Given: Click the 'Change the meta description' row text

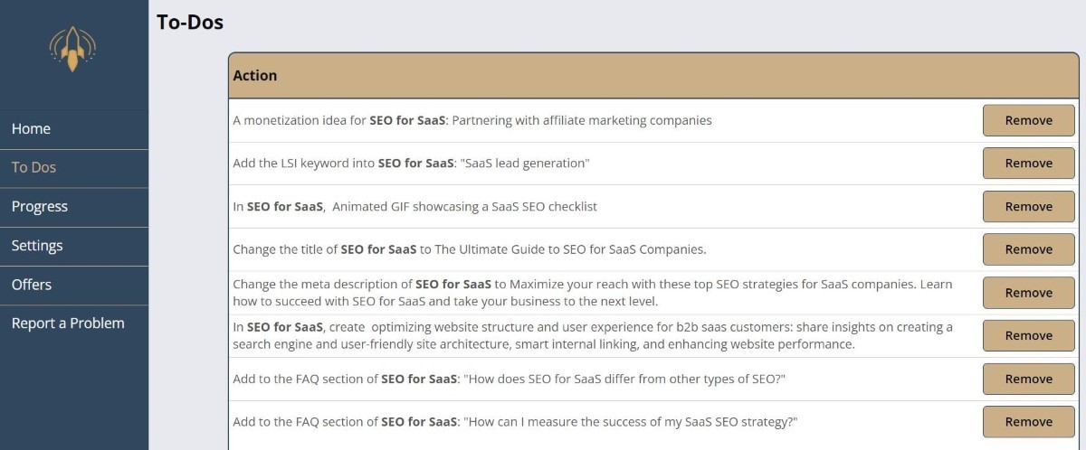Looking at the screenshot, I should click(593, 293).
